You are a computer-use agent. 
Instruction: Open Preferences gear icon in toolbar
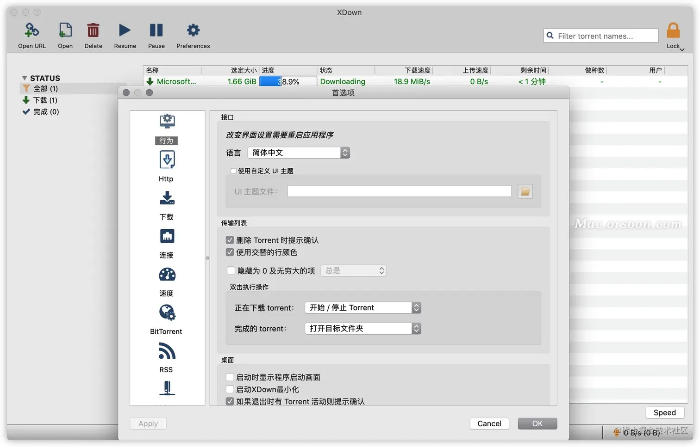pyautogui.click(x=193, y=31)
